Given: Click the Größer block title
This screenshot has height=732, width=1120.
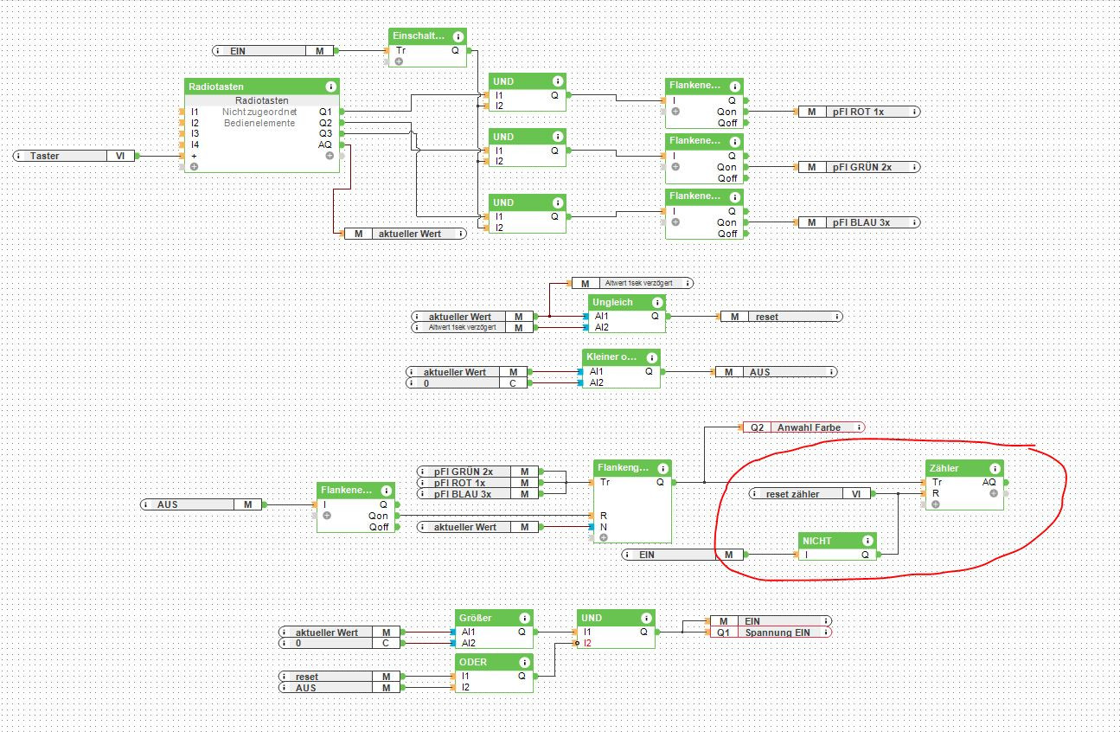Looking at the screenshot, I should pos(476,619).
